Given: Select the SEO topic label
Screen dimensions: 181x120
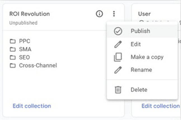Looking at the screenshot, I should point(24,57).
